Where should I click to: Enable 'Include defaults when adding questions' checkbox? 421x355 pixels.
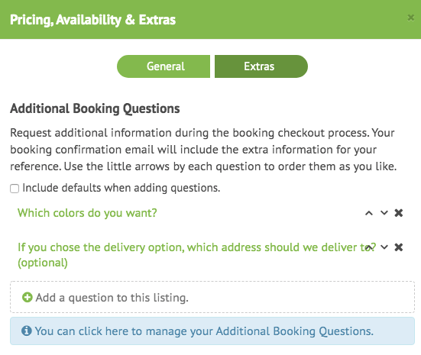15,189
